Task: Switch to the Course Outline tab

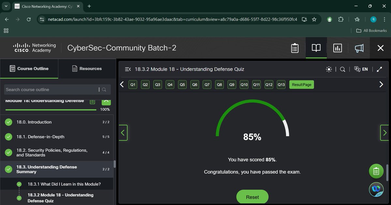Action: pyautogui.click(x=29, y=69)
